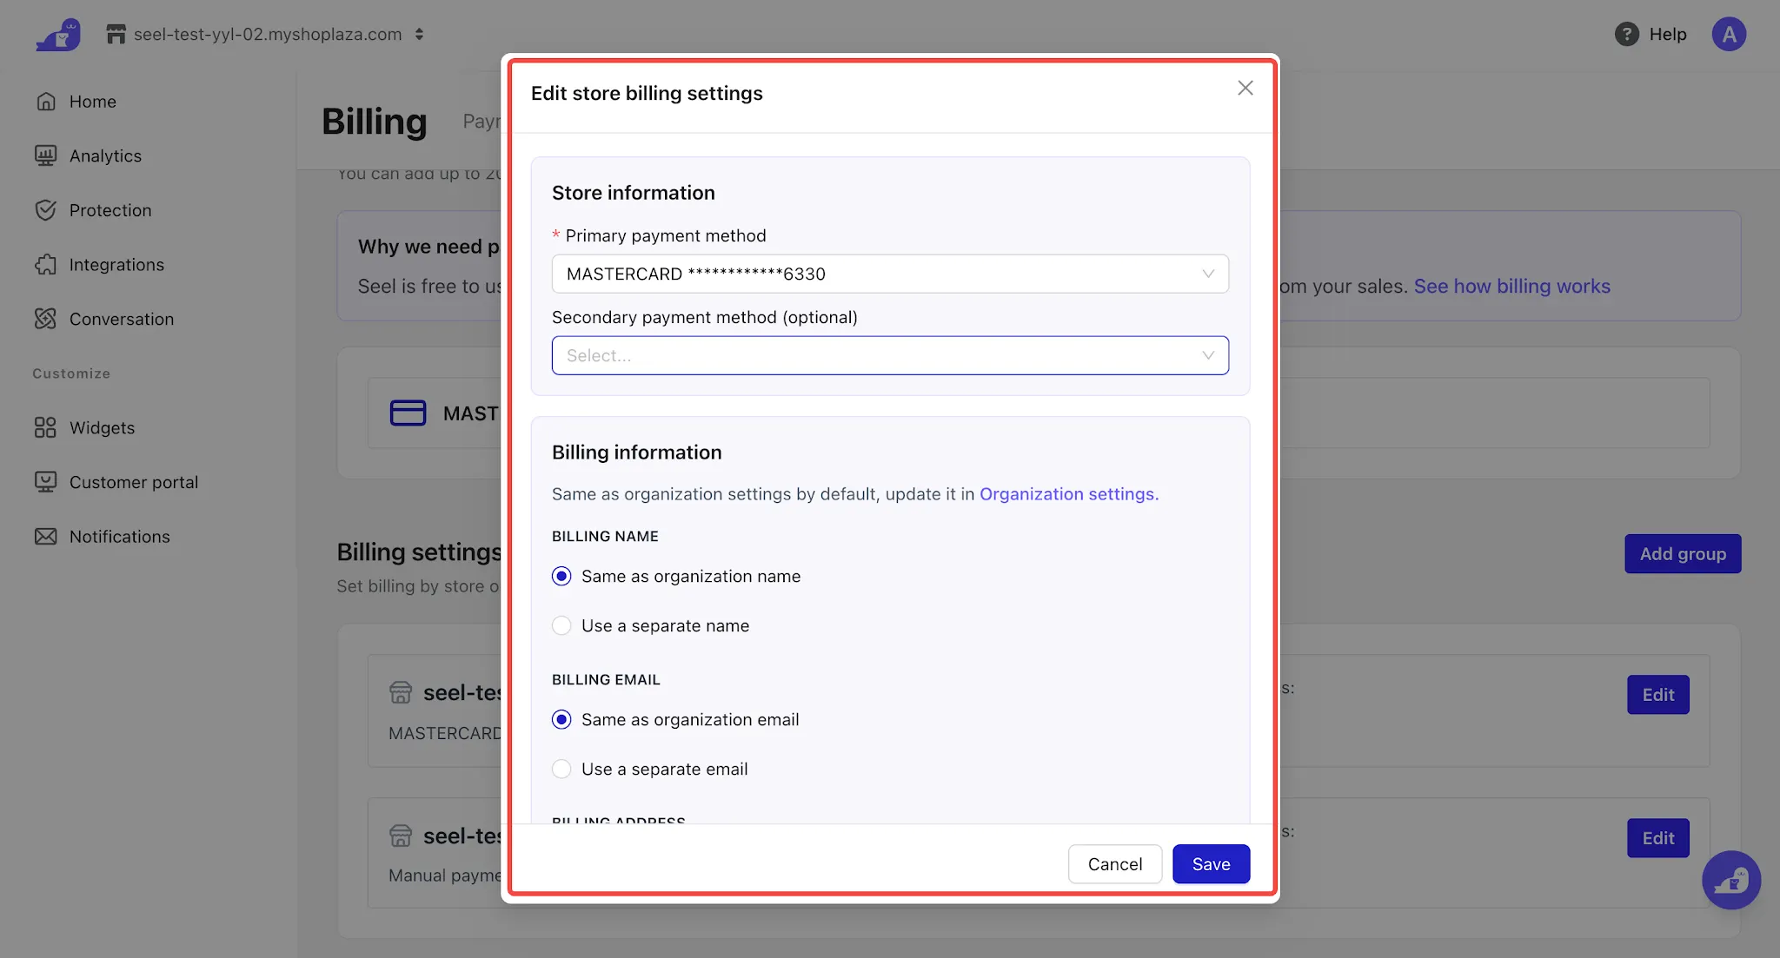Click the Widgets grid icon
Image resolution: width=1780 pixels, height=958 pixels.
pyautogui.click(x=46, y=427)
